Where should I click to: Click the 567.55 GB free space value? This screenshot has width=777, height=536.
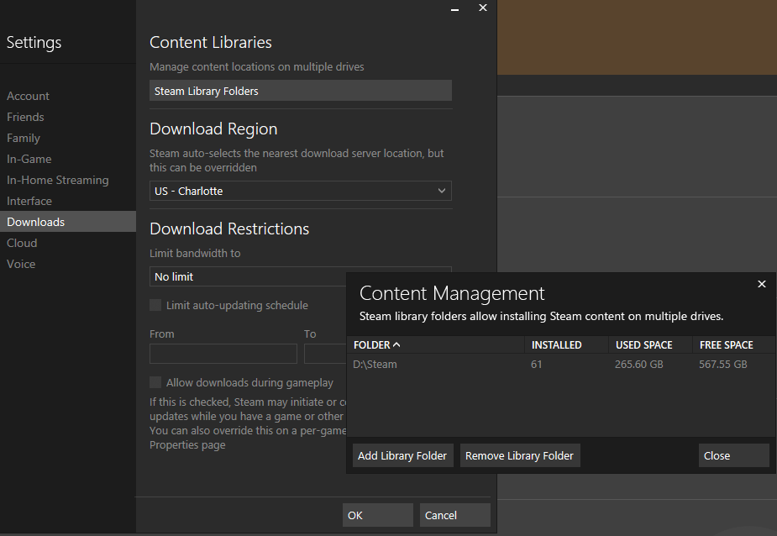pos(723,365)
